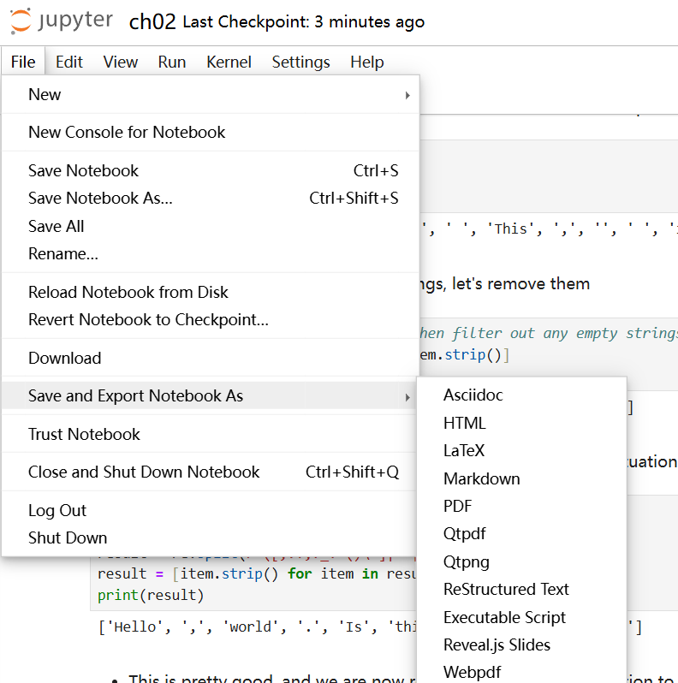Export notebook as LaTeX
Viewport: 678px width, 683px height.
pos(521,451)
